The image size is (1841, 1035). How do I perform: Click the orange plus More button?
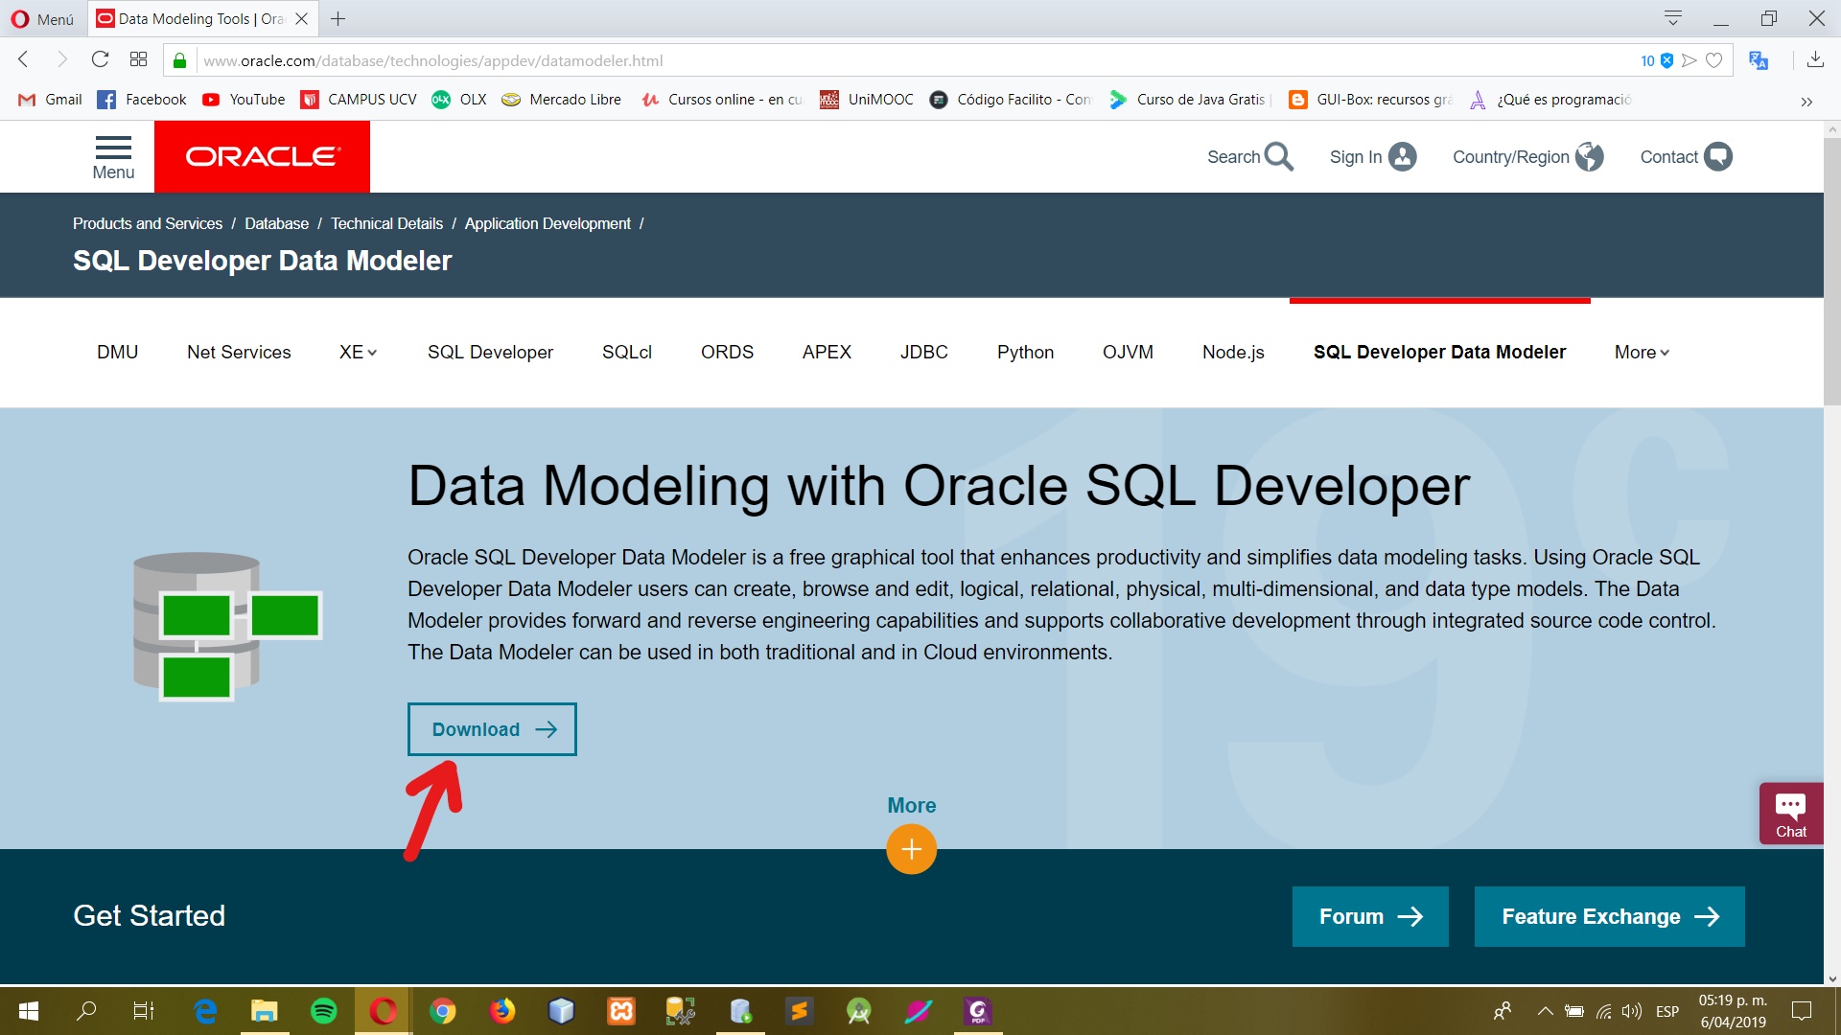tap(911, 849)
